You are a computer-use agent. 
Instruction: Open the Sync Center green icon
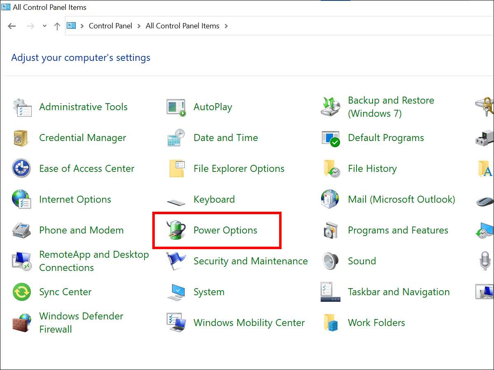coord(21,292)
